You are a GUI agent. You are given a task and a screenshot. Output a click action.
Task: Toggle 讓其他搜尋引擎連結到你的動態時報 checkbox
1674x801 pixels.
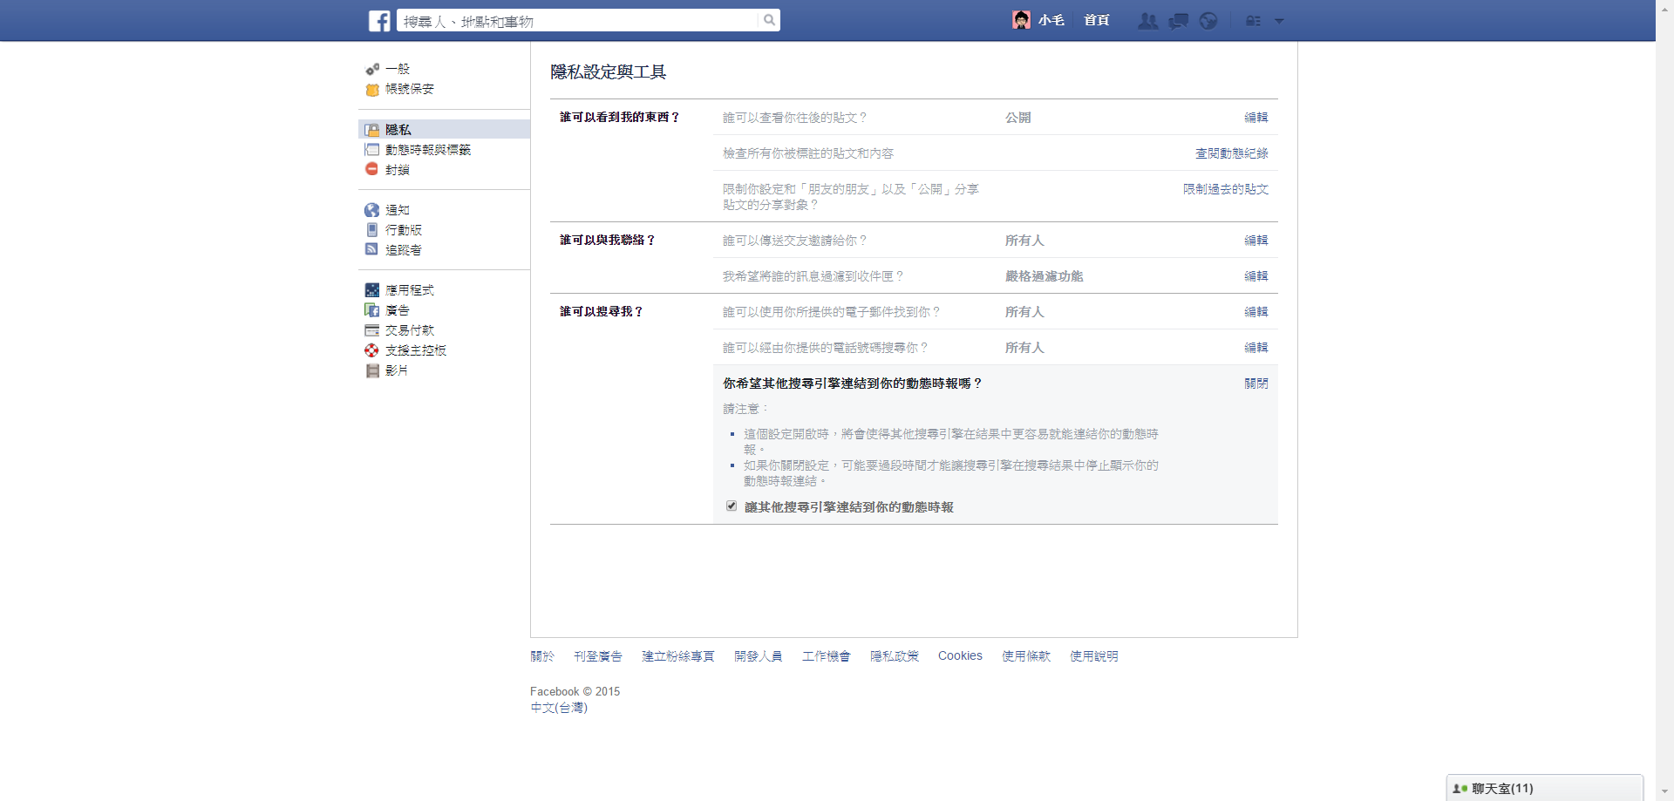point(732,506)
